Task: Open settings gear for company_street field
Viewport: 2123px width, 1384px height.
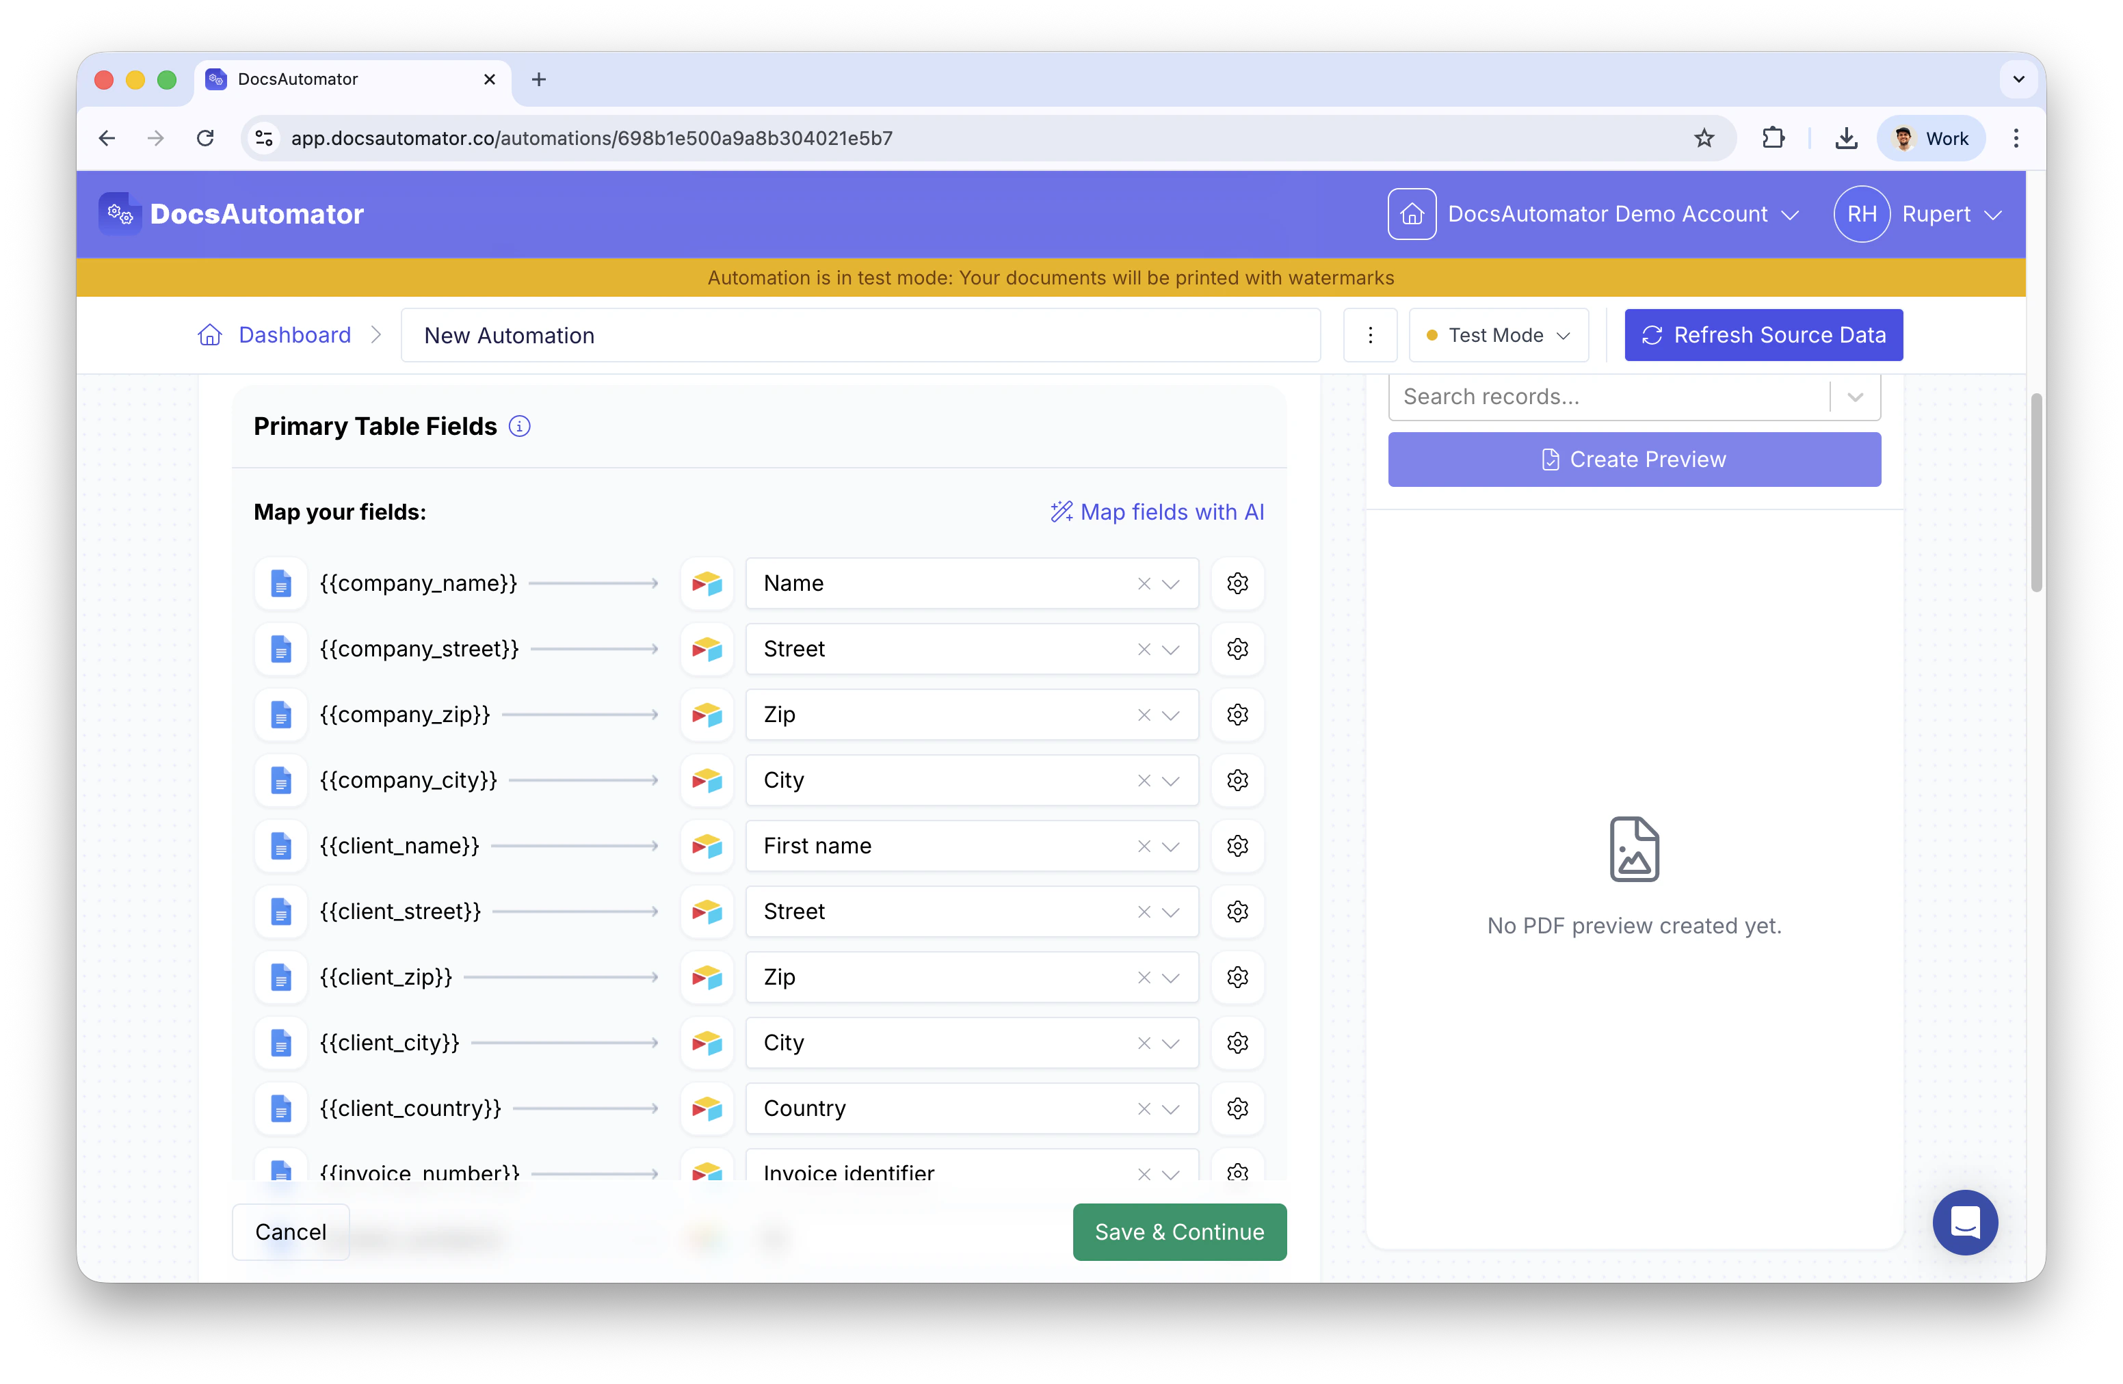Action: [1237, 649]
